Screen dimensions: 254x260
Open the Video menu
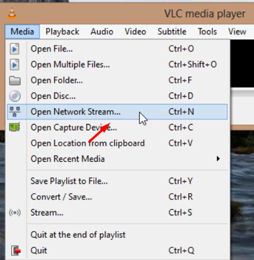pyautogui.click(x=135, y=32)
